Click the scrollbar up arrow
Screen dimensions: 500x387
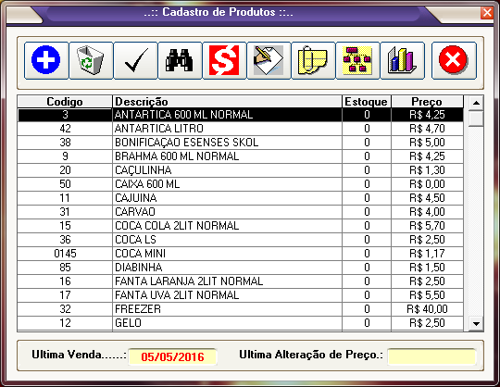click(x=477, y=103)
